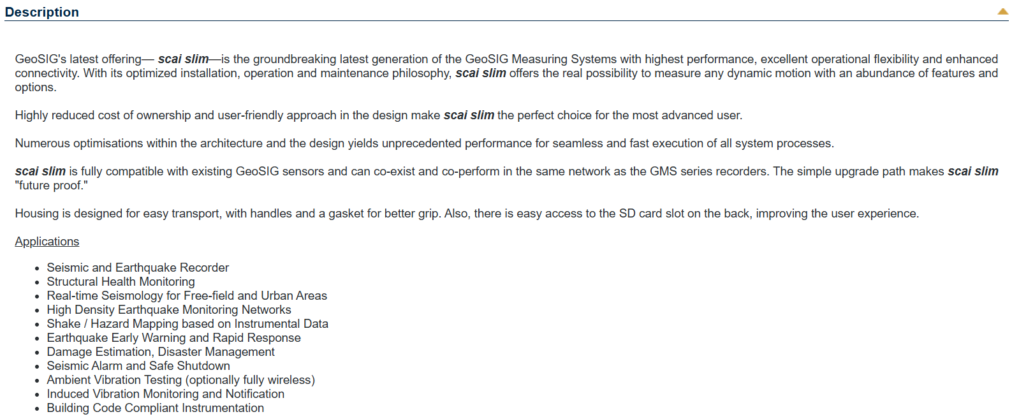This screenshot has width=1012, height=419.
Task: Click the paragraph starting "Numerous optimisations"
Action: (424, 143)
